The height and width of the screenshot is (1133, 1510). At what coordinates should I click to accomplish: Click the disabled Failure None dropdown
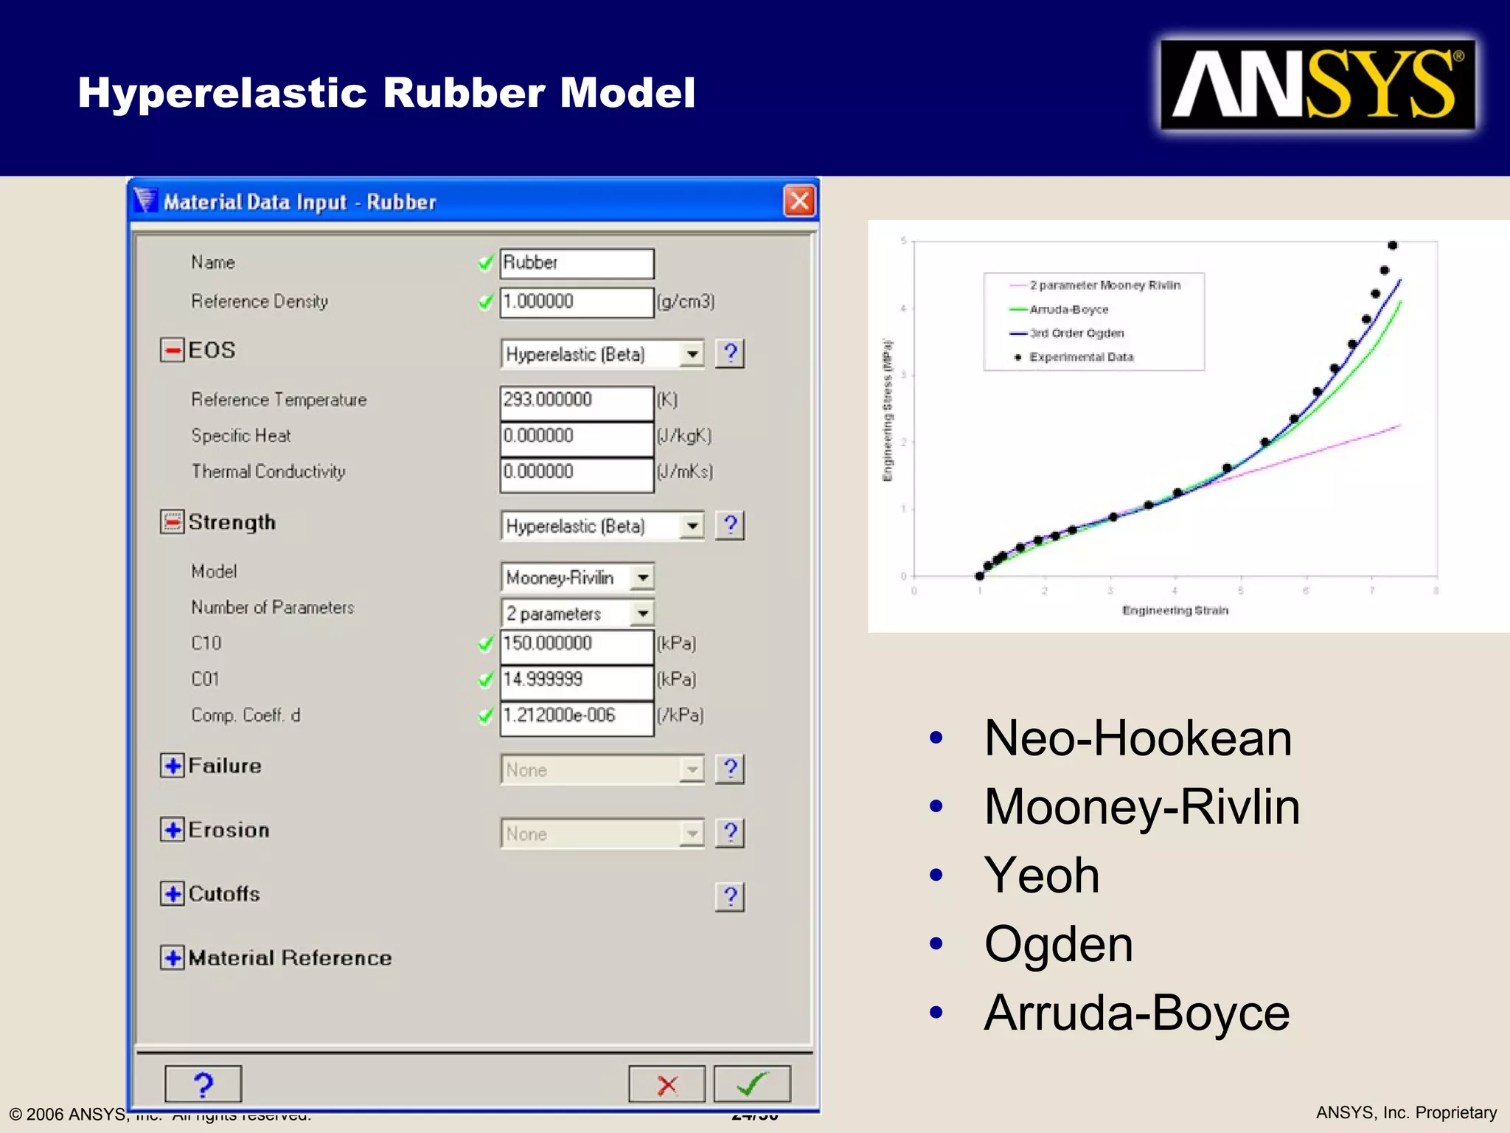602,769
